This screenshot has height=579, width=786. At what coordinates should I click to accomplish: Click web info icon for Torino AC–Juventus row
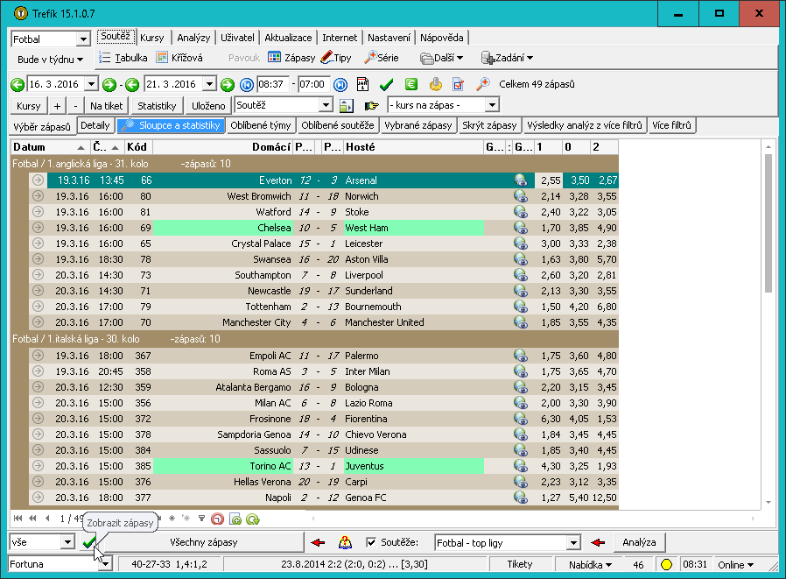521,466
